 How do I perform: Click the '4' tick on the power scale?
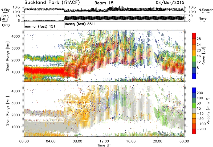(x=198, y=74)
